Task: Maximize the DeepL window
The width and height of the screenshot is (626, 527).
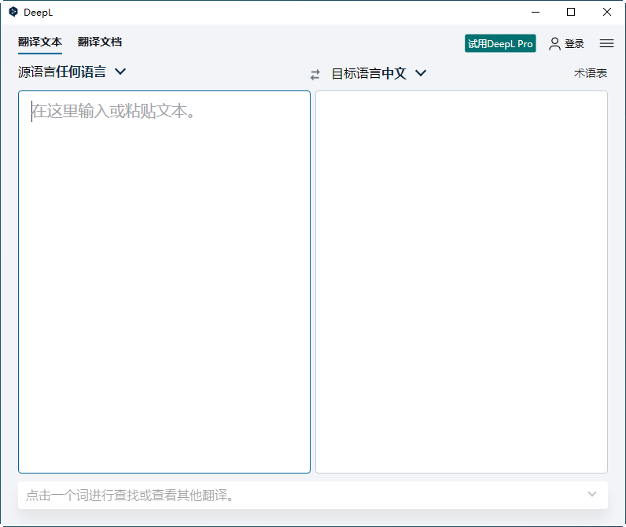Action: point(571,12)
